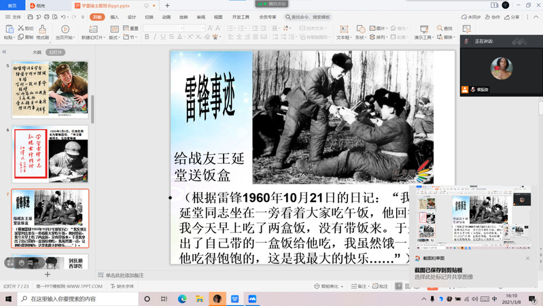This screenshot has width=543, height=306.
Task: Increase font size with the larger A icon
Action: coord(210,28)
